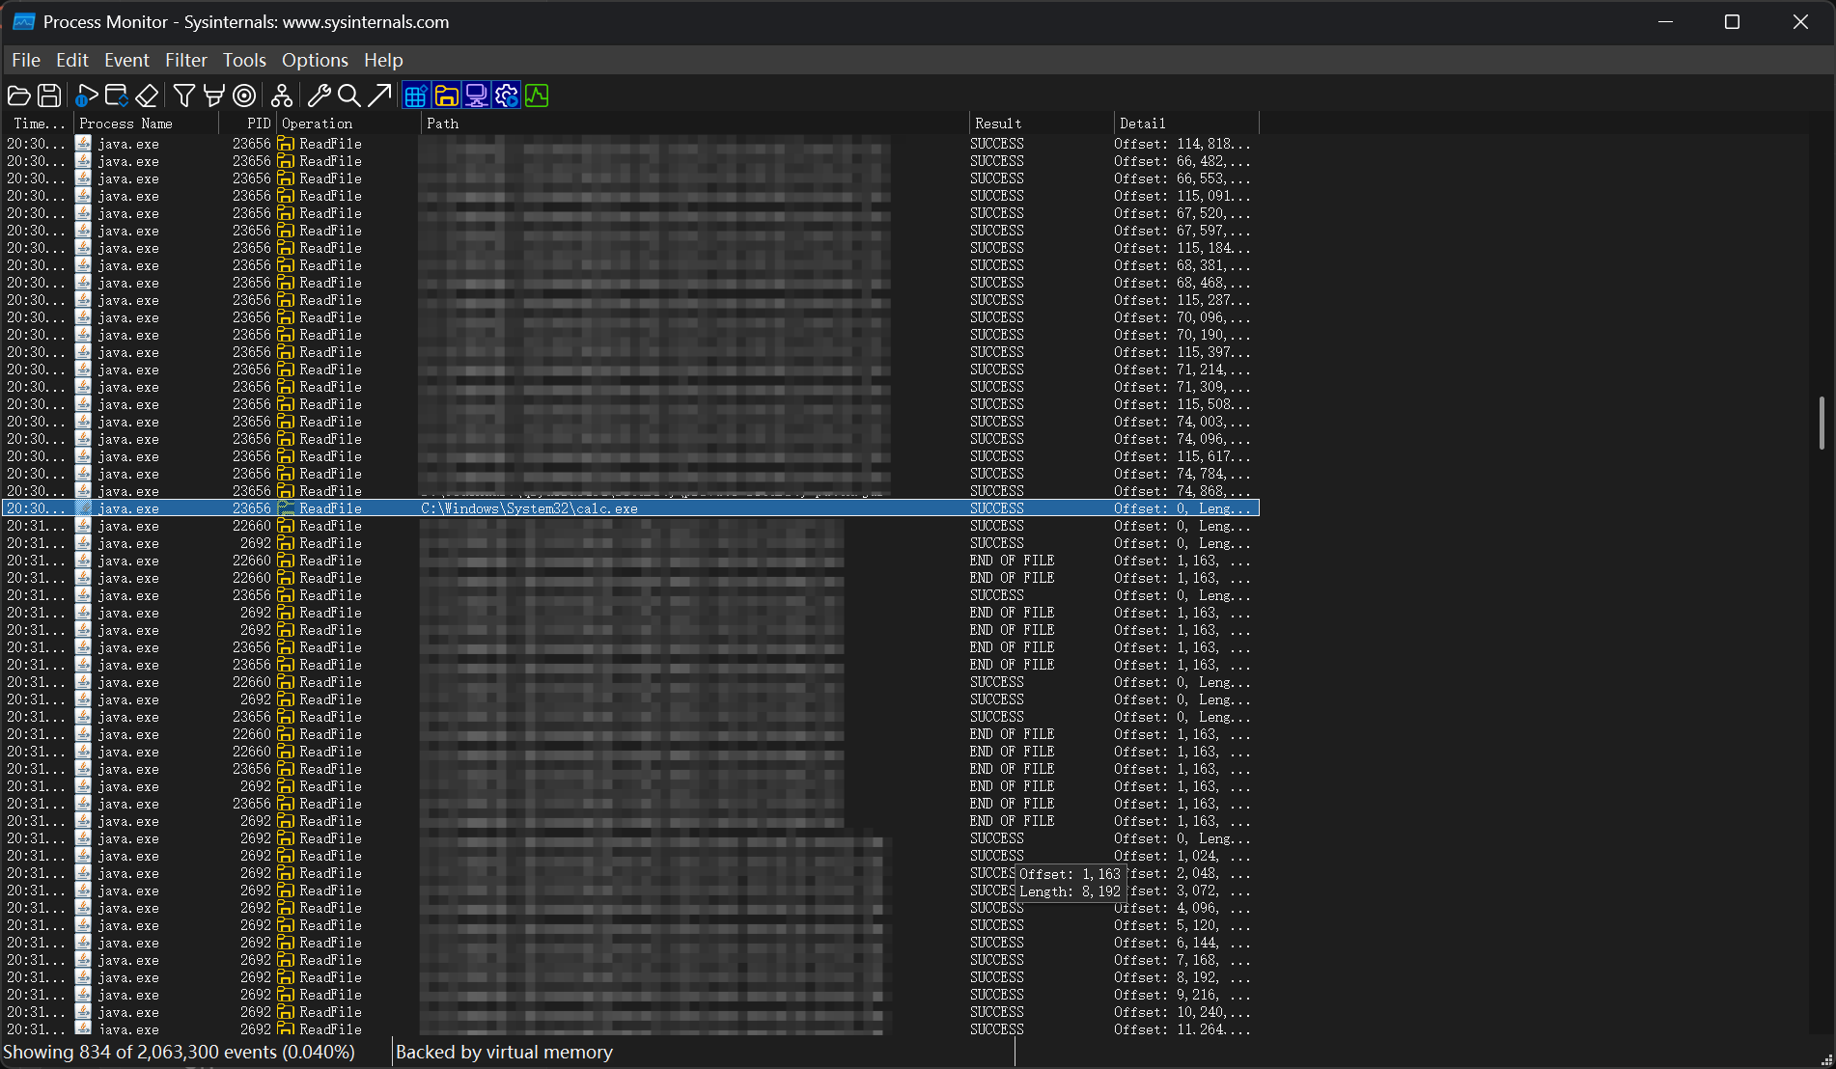1836x1069 pixels.
Task: Click the Open log file icon
Action: click(x=18, y=96)
